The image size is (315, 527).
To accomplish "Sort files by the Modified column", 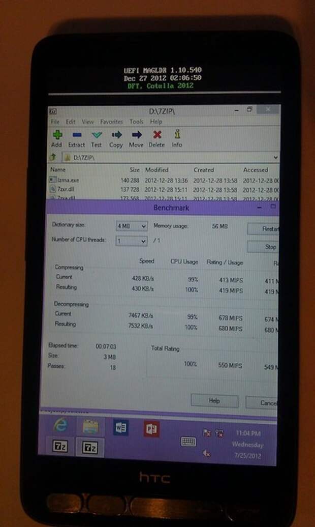I will coord(157,170).
